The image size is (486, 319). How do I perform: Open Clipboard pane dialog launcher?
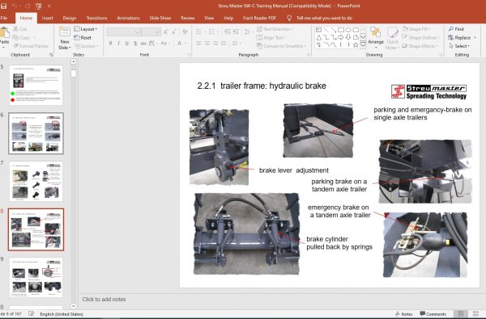click(51, 55)
